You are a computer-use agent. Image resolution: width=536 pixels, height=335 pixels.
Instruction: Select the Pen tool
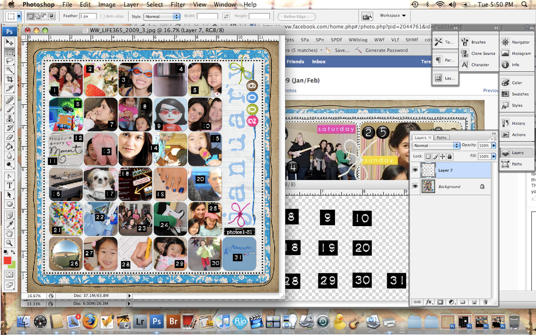(9, 176)
